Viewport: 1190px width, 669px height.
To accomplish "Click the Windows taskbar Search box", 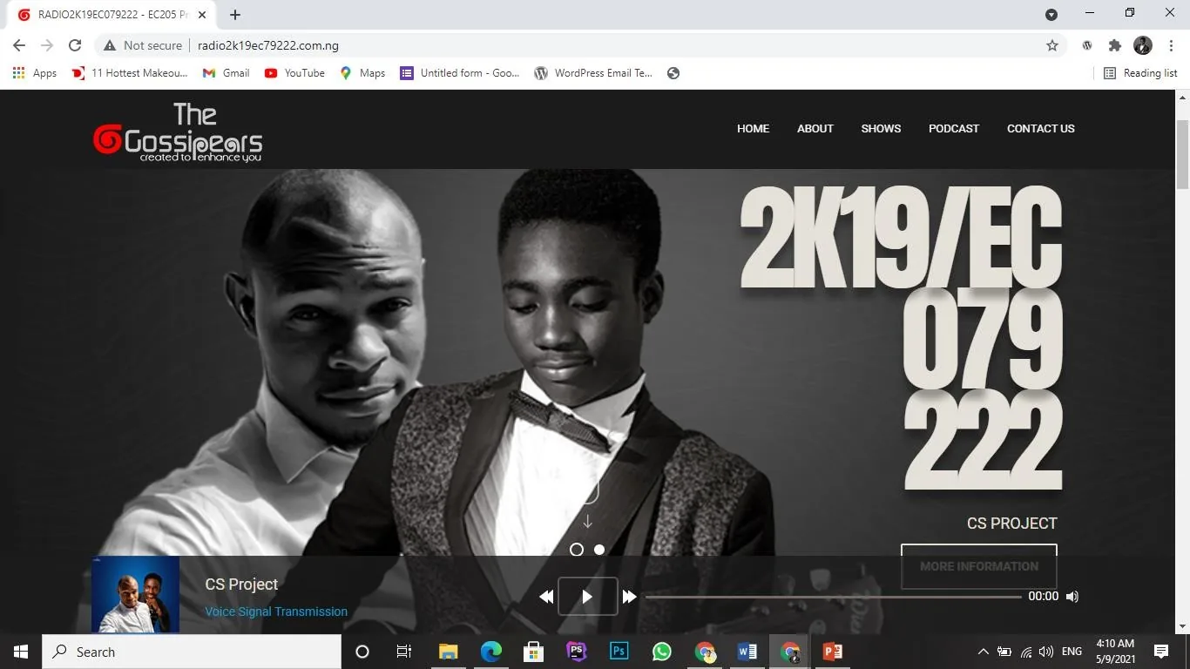I will (192, 652).
